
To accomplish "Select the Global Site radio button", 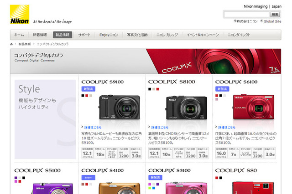I will pos(261,21).
